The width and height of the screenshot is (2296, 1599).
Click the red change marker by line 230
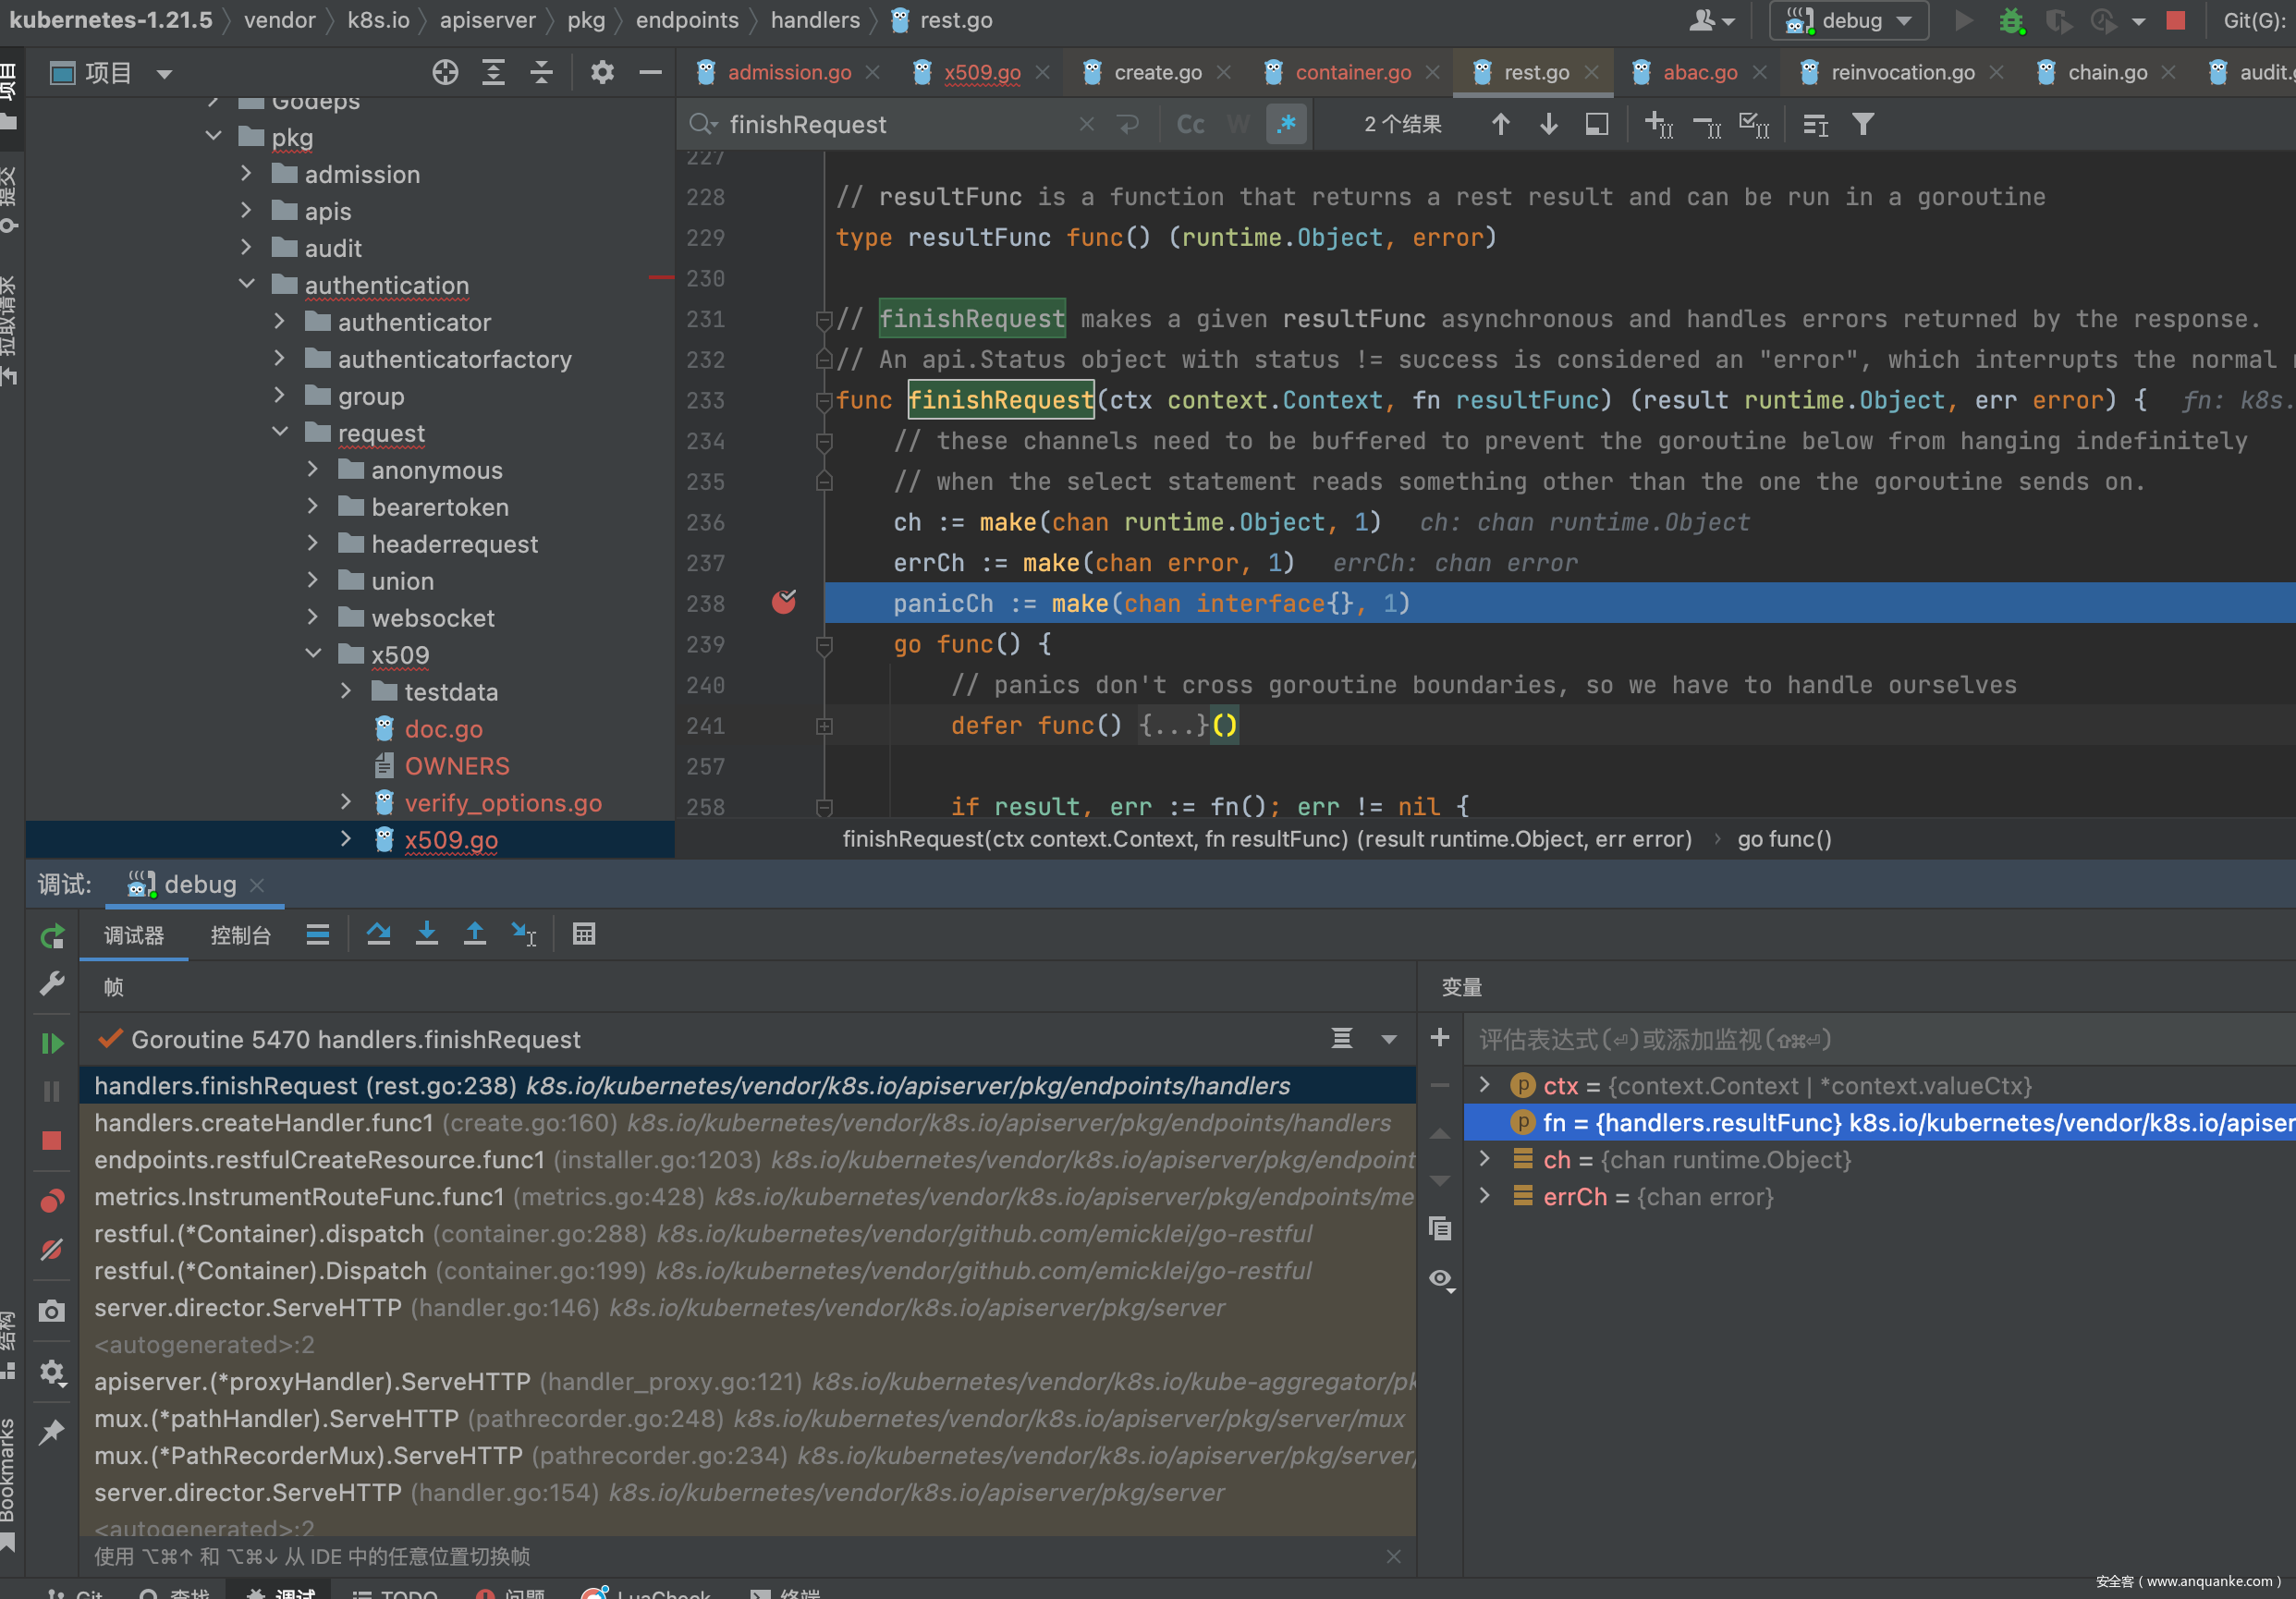coord(660,277)
